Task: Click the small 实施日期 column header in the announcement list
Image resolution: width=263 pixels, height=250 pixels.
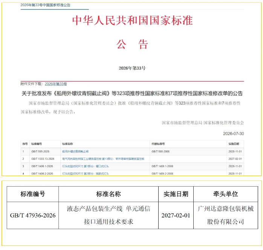Action: [x=234, y=144]
